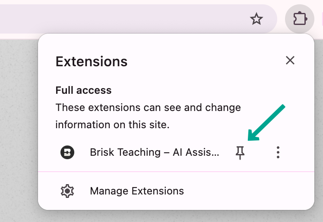
Task: Close the Extensions popup
Action: tap(290, 60)
